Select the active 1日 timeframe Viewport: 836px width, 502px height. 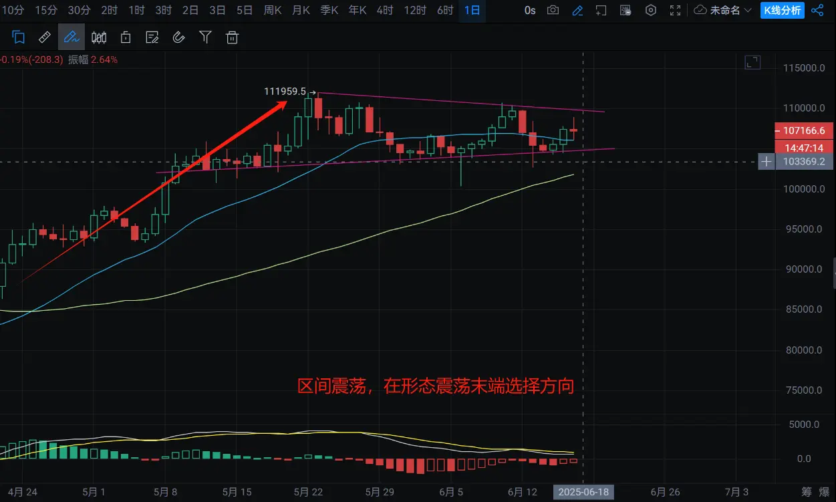(472, 10)
